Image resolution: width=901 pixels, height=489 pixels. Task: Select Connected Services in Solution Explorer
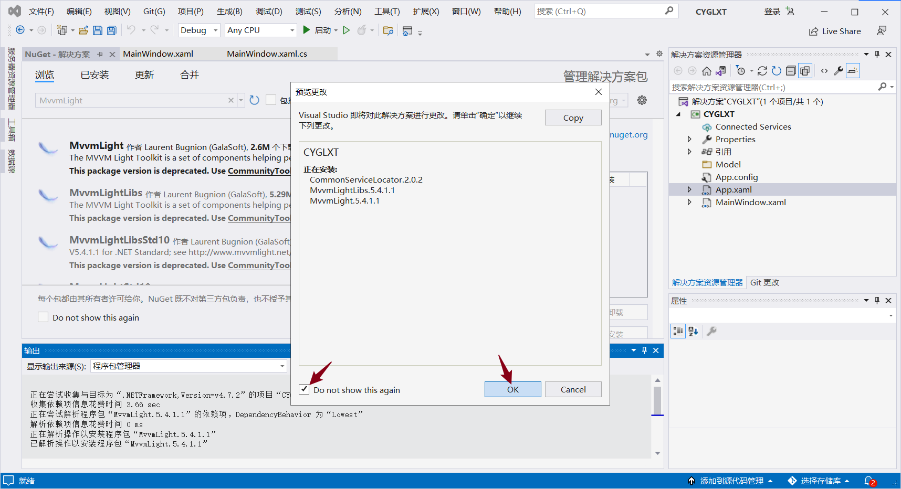(x=753, y=126)
